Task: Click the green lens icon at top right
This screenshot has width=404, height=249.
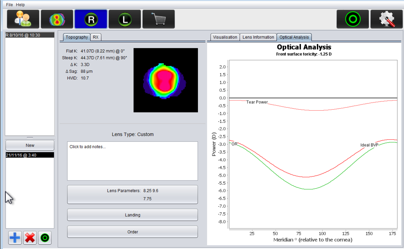Action: click(x=352, y=19)
